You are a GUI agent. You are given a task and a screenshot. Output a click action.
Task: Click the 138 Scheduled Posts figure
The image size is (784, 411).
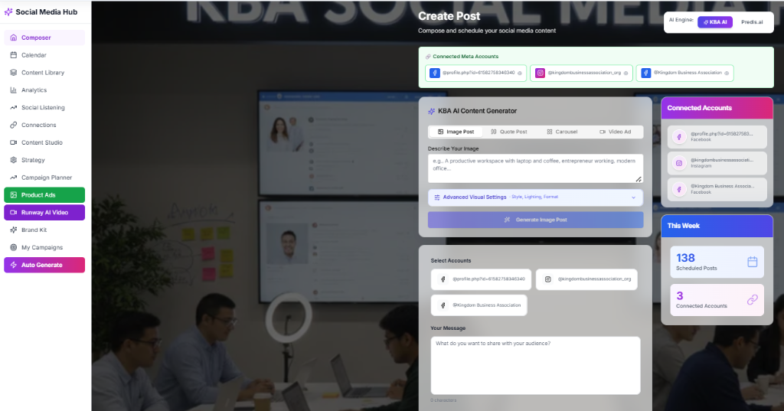[685, 258]
